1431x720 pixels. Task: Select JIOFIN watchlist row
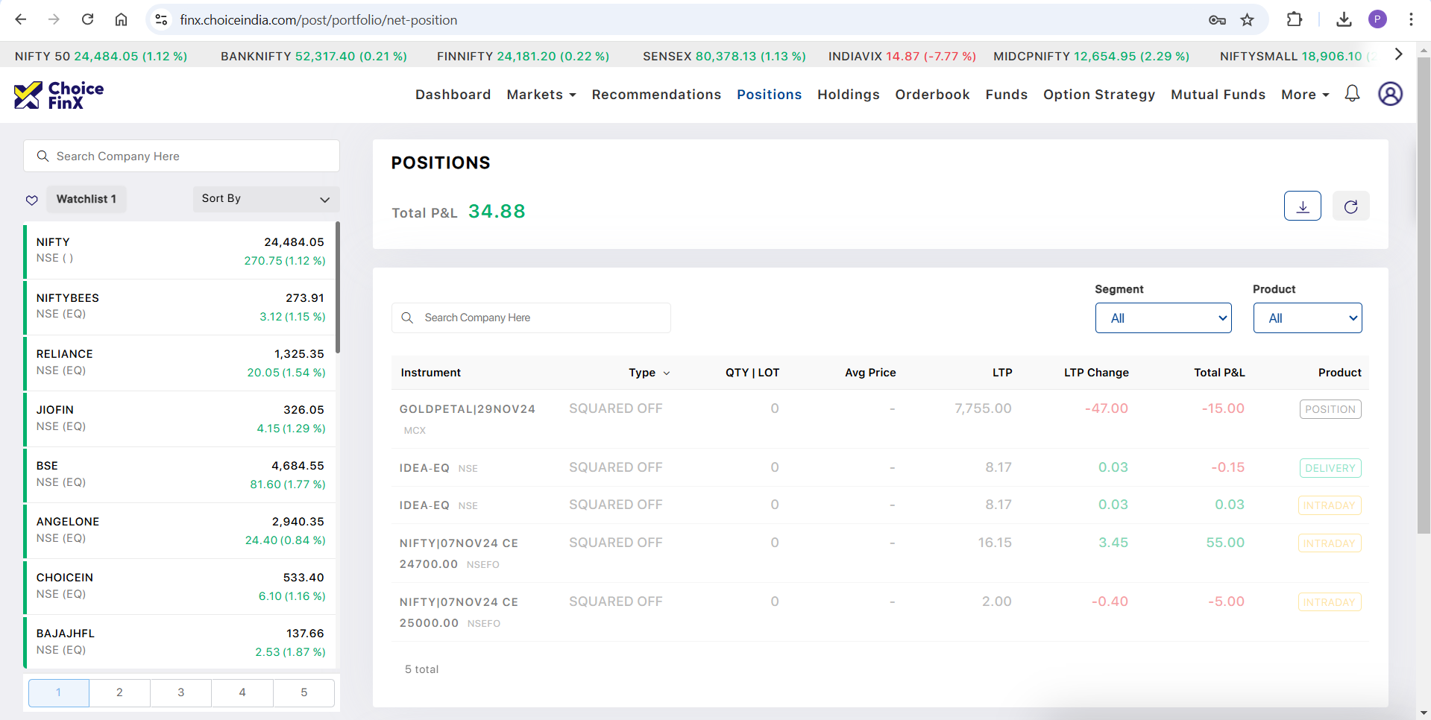click(x=180, y=419)
